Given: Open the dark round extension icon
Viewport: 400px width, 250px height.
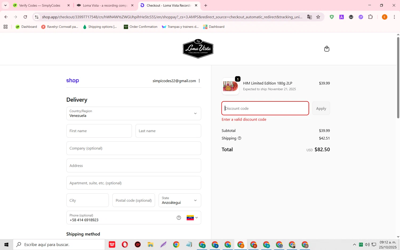Looking at the screenshot, I should tap(351, 17).
